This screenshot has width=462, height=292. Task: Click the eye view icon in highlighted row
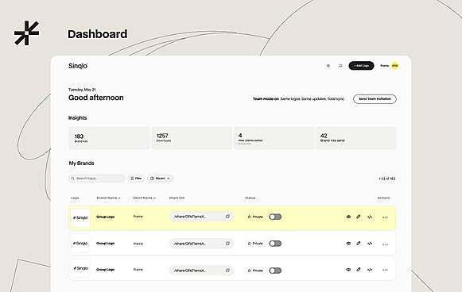pos(348,217)
